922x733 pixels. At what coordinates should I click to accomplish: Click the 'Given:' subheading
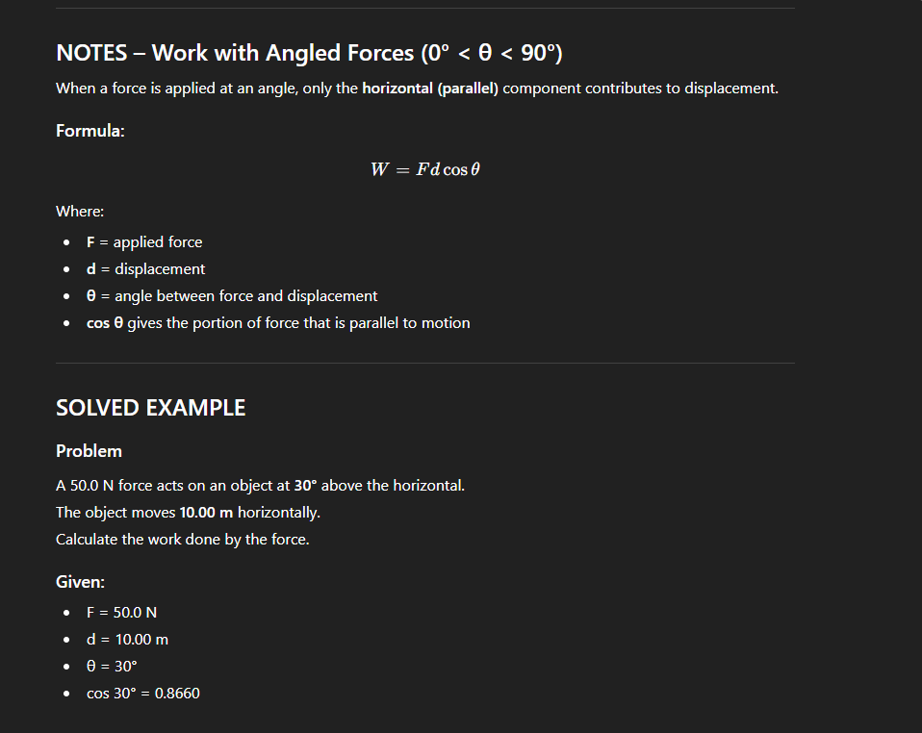[x=81, y=582]
